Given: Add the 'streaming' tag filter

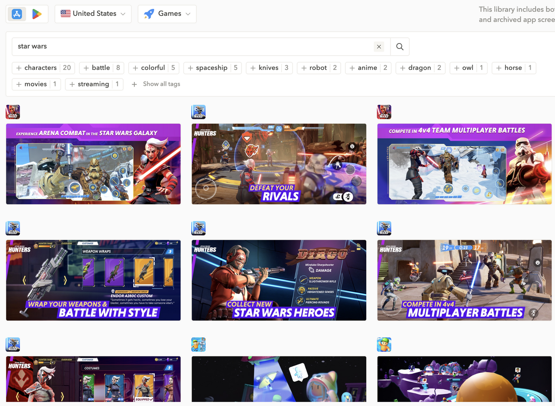Looking at the screenshot, I should click(x=94, y=84).
